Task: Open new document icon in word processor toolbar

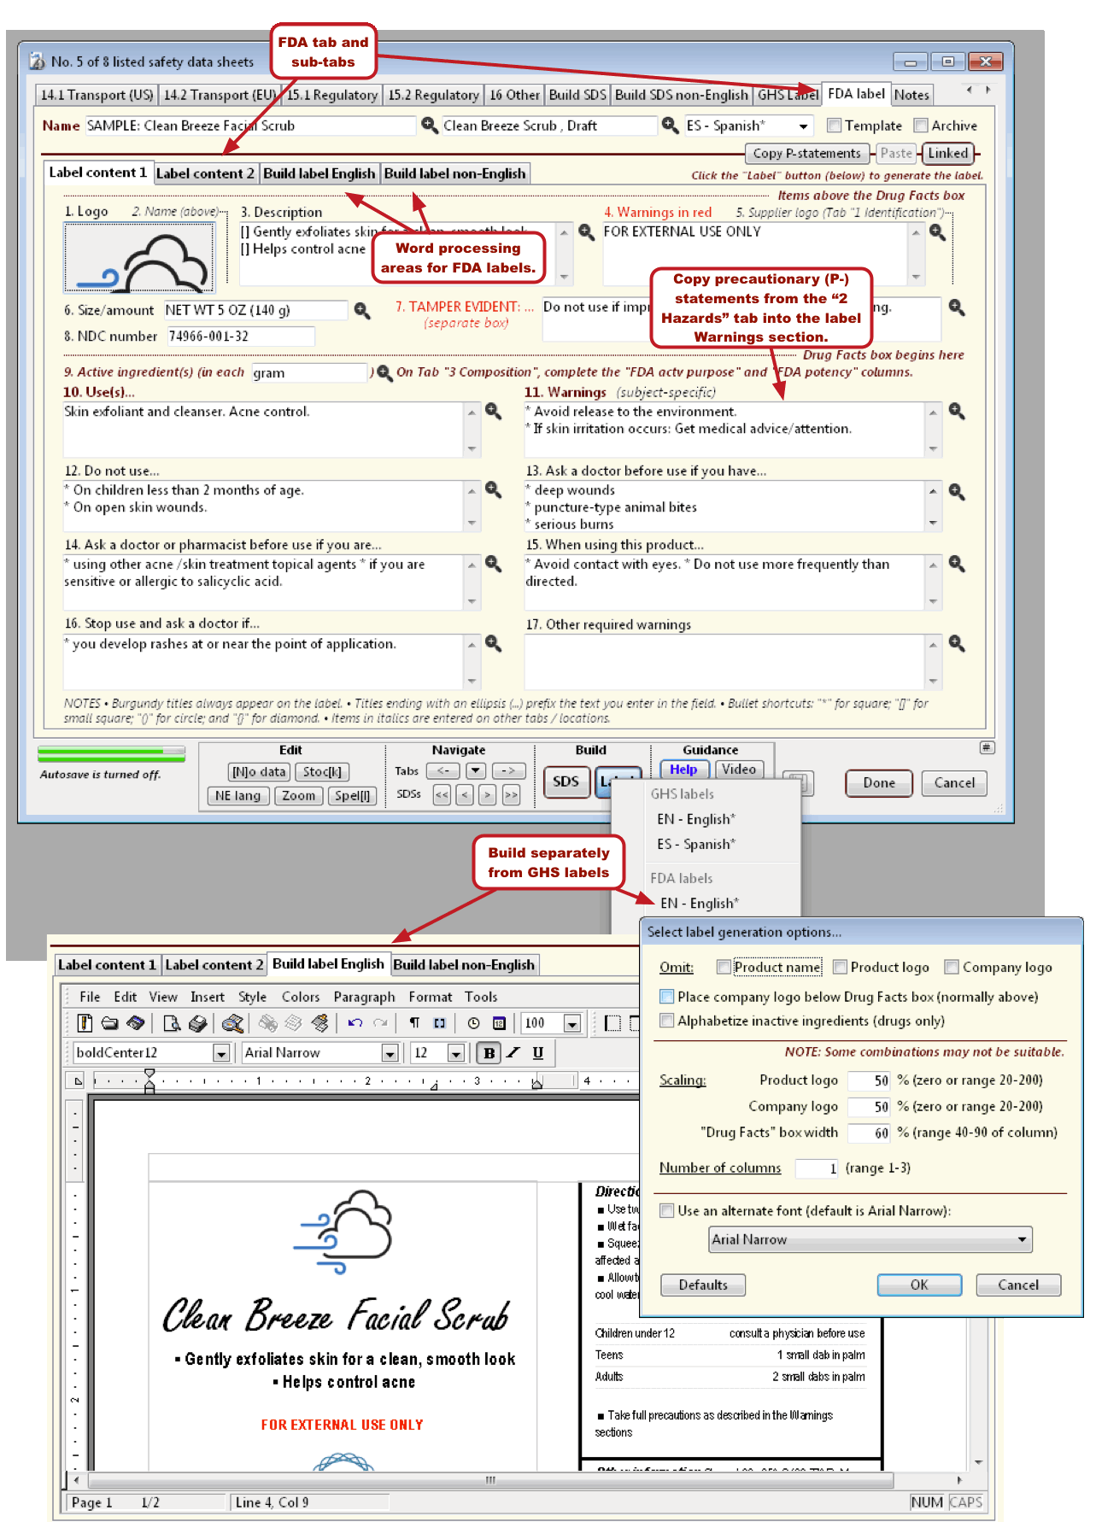Action: click(x=85, y=1023)
